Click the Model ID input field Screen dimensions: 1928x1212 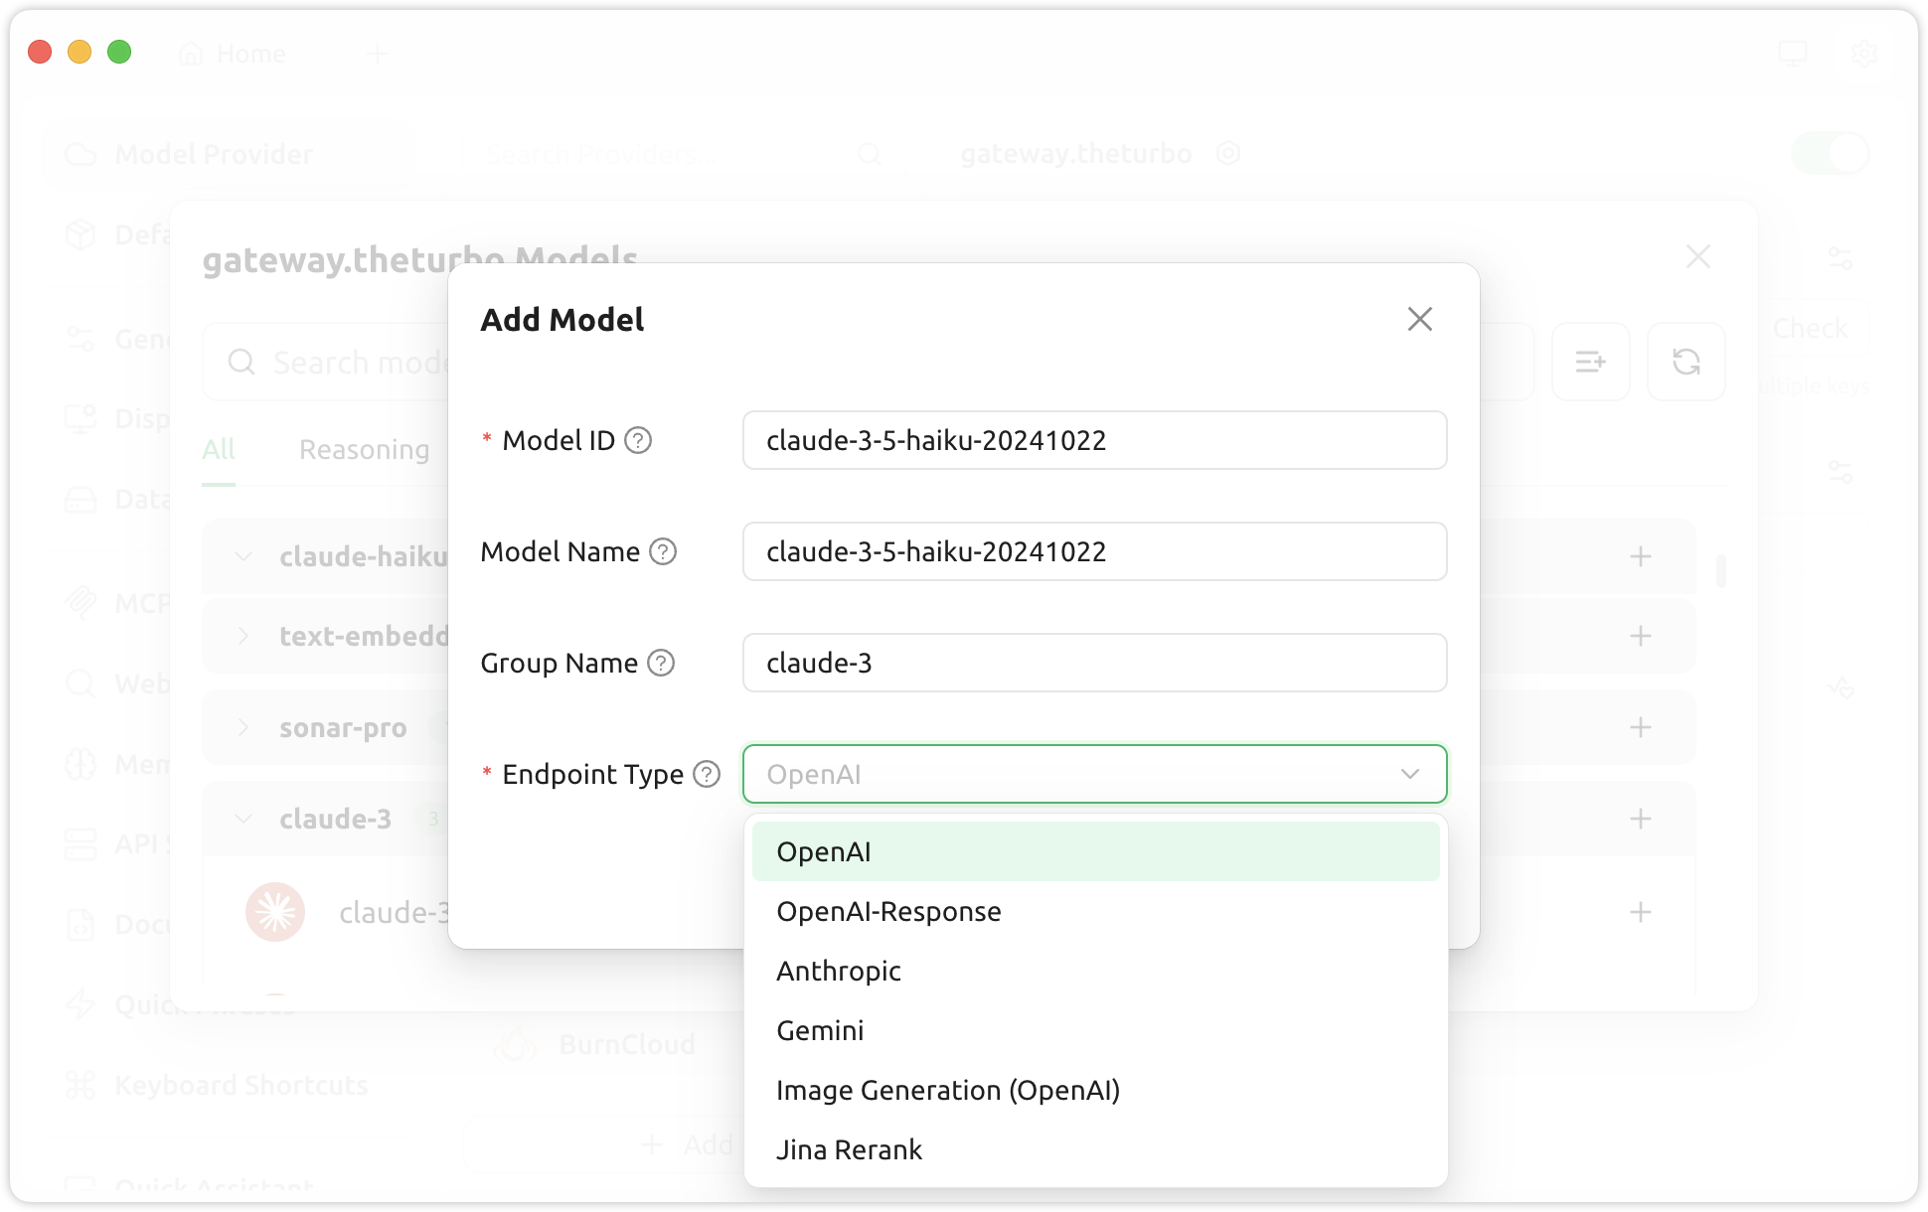[1093, 440]
